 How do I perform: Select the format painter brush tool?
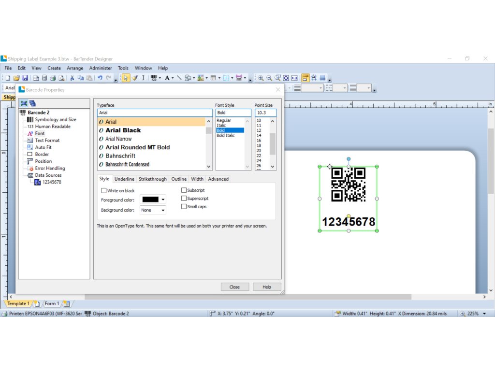pyautogui.click(x=135, y=78)
